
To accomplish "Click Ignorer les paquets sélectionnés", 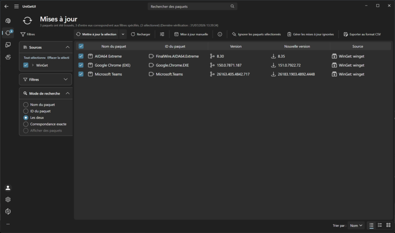I will click(x=256, y=34).
